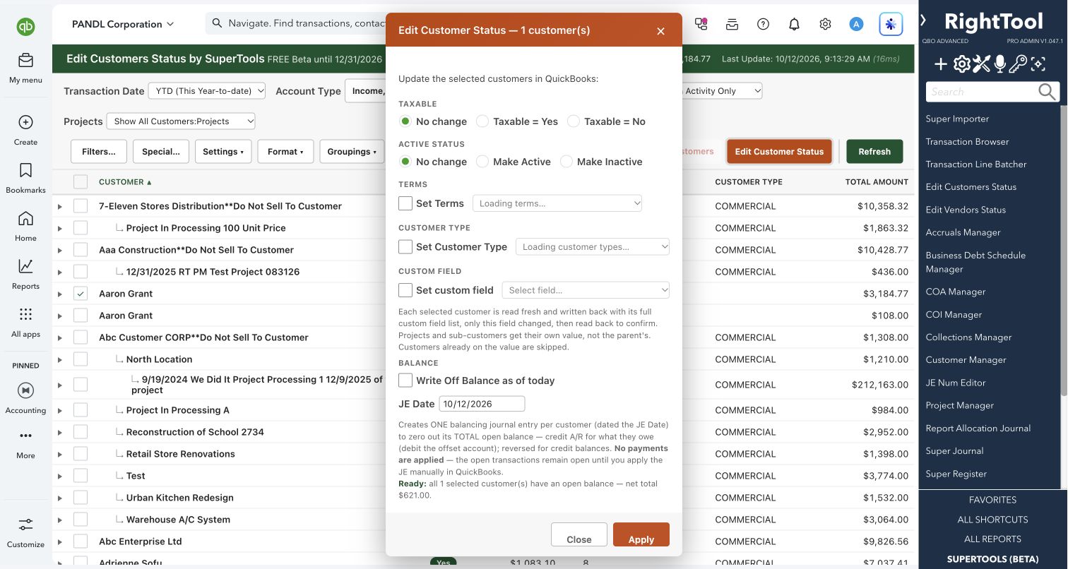Click the green Refresh button

point(874,151)
